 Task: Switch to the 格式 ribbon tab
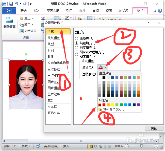(x=140, y=11)
